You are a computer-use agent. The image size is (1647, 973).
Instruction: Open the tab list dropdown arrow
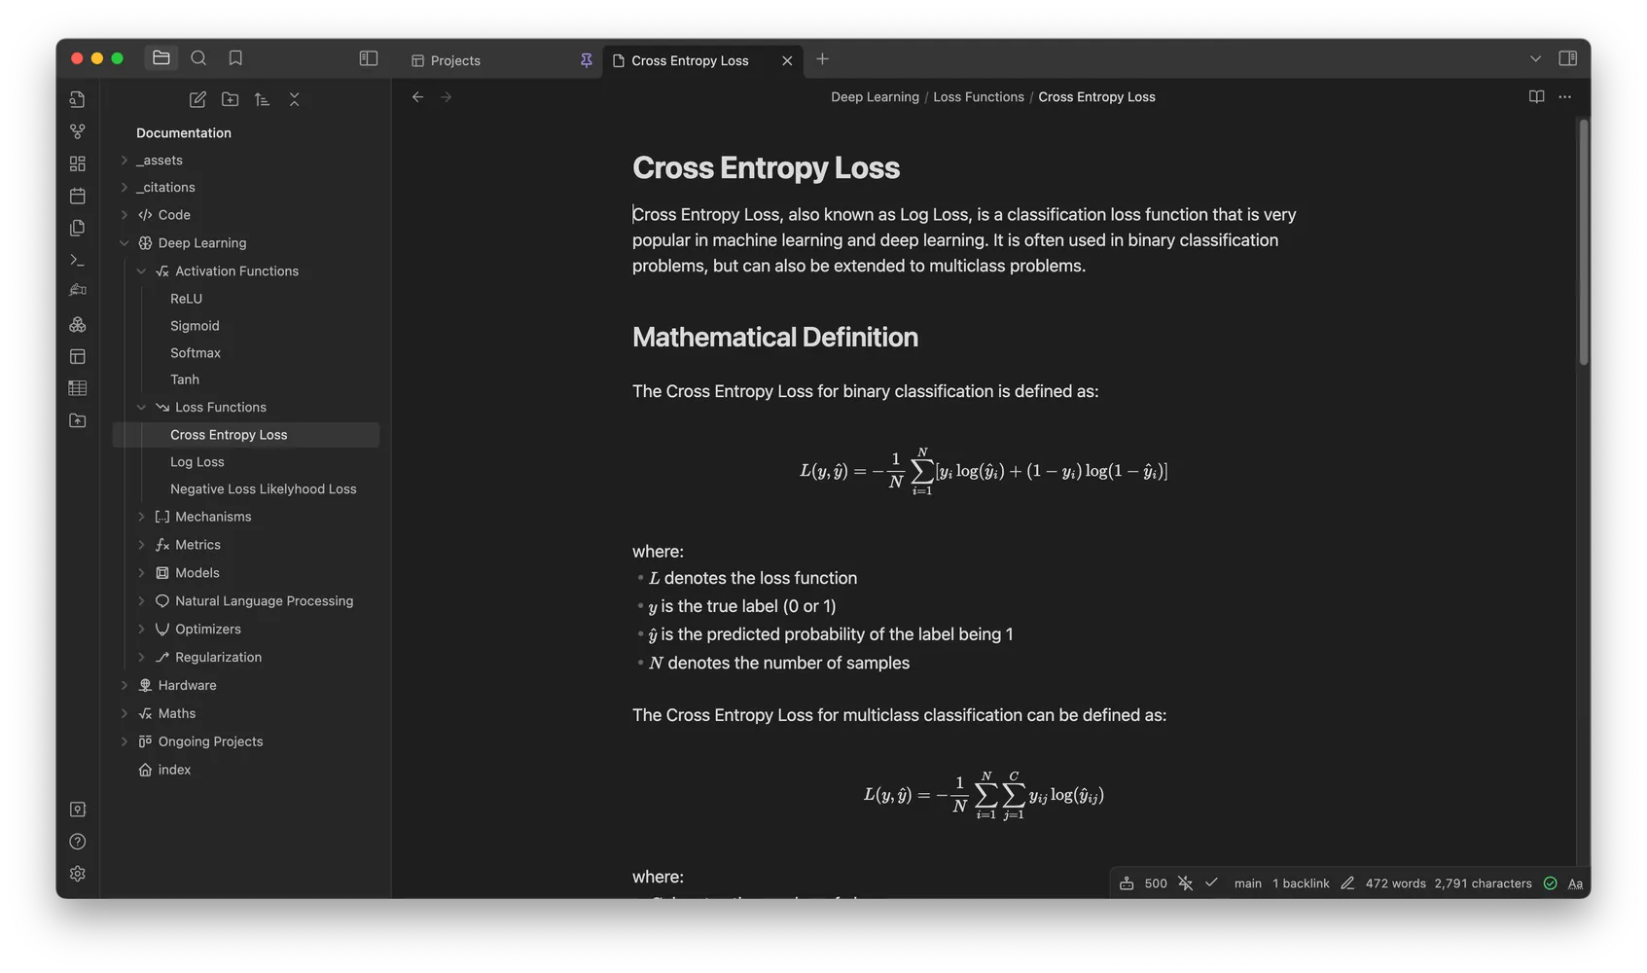click(1535, 58)
